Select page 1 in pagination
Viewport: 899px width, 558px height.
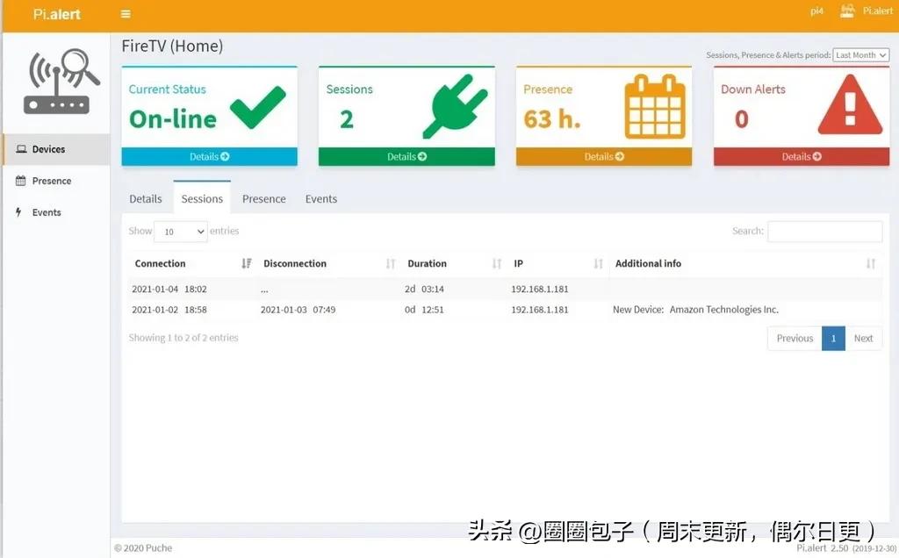click(833, 338)
